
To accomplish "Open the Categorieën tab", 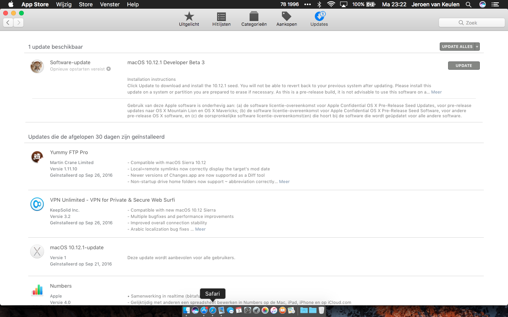I will (x=254, y=19).
